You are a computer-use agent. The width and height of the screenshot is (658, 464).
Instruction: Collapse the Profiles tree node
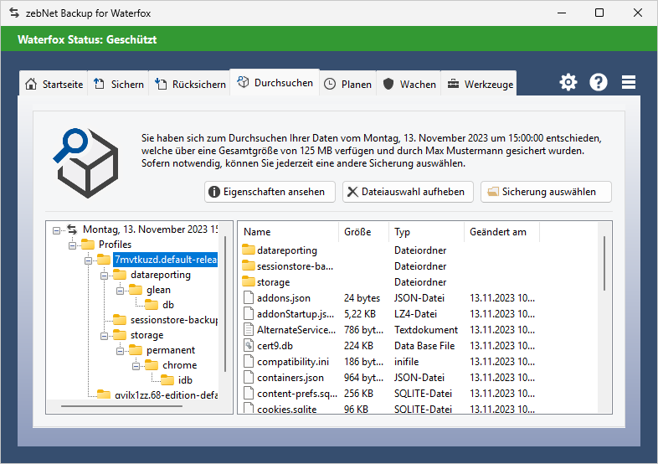point(72,245)
